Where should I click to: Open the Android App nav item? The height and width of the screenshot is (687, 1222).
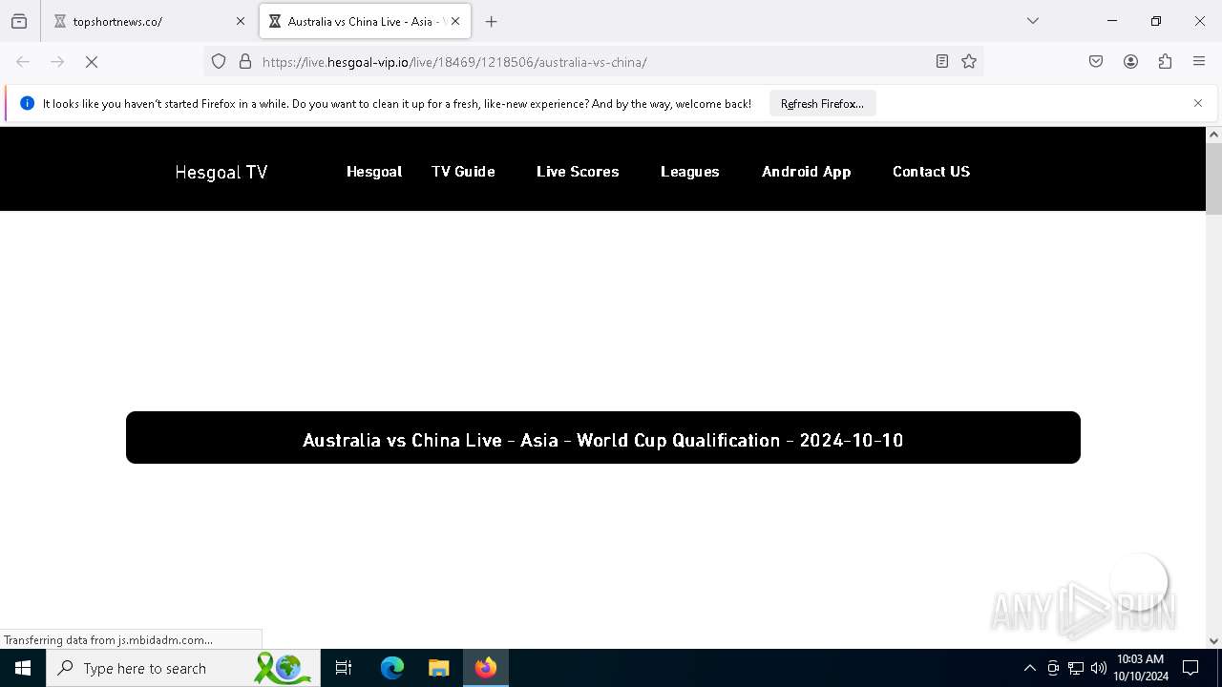(x=807, y=172)
